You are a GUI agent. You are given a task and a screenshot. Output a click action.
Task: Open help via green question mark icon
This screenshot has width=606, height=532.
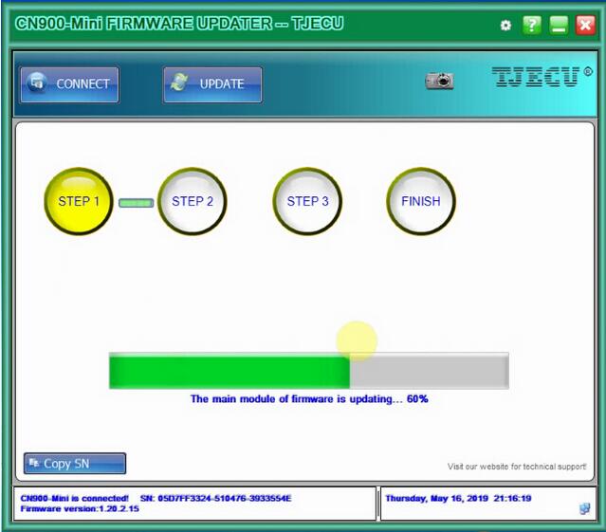[532, 26]
